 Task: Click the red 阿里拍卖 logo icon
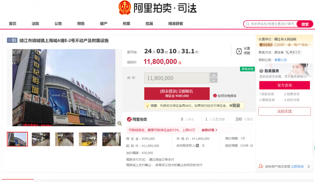[x=129, y=119]
